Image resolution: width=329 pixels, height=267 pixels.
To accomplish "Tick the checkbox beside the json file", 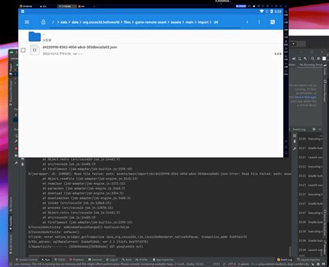I will tap(23, 50).
